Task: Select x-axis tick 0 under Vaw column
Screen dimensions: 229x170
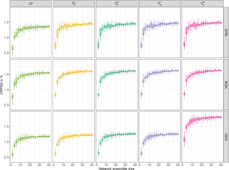Action: click(182, 165)
